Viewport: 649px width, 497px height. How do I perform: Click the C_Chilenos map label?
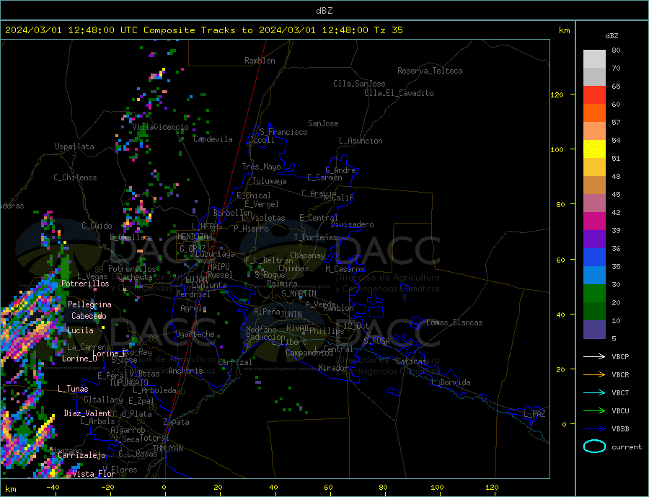(75, 177)
